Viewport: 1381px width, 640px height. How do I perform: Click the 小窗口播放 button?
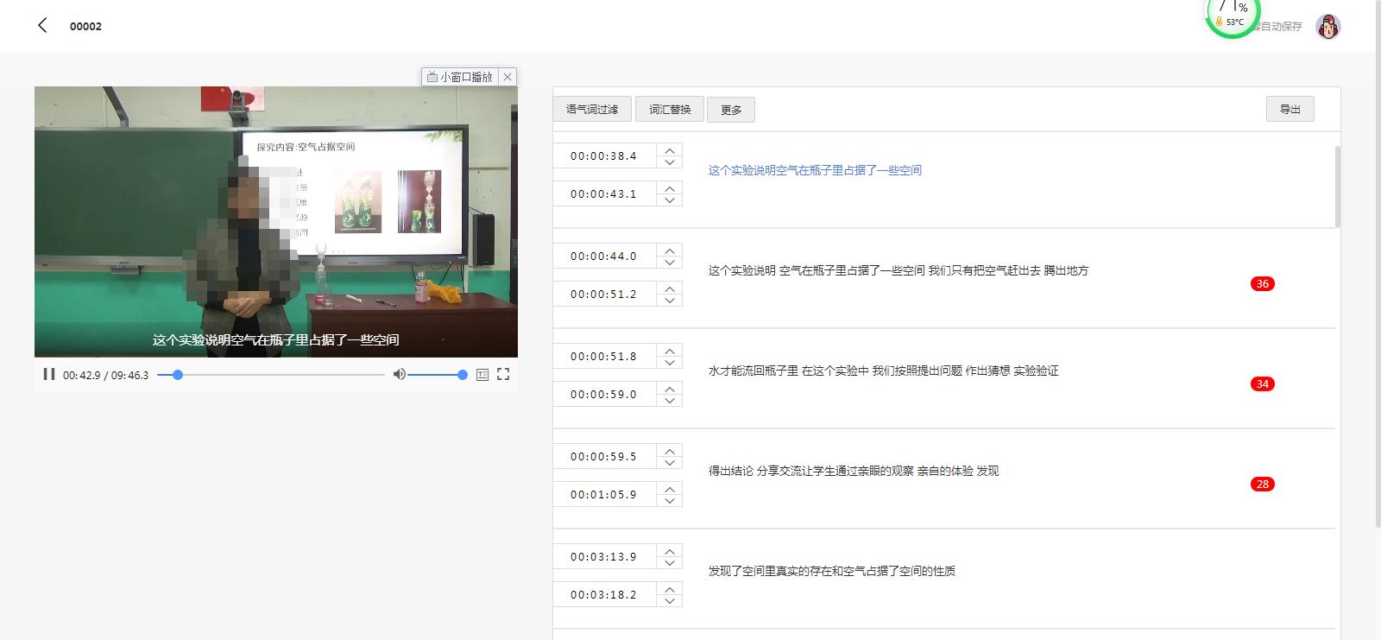pyautogui.click(x=460, y=77)
